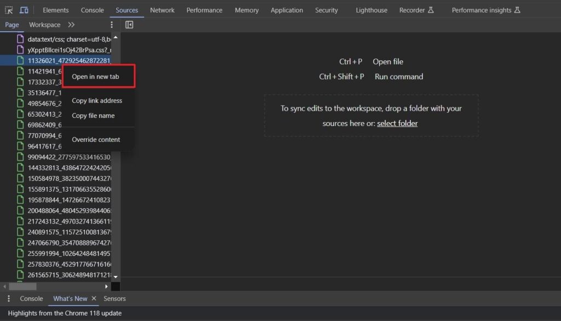Expand more navigator tabs chevron
Screen dimensions: 561x321
point(71,25)
